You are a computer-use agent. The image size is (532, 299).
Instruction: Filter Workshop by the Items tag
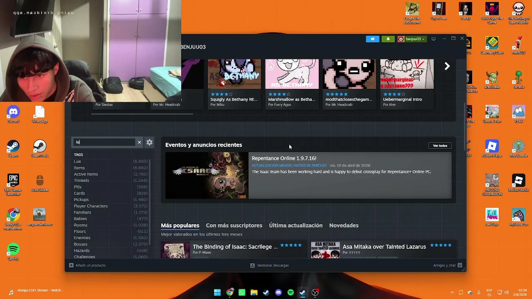pyautogui.click(x=79, y=168)
